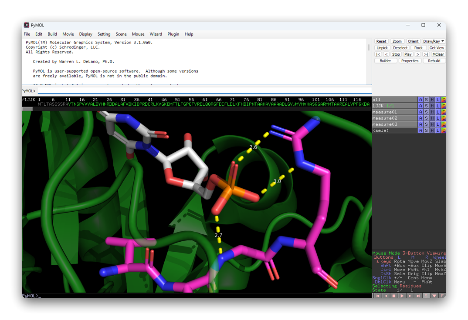The image size is (468, 320).
Task: Click the square stop icon in bottom playback bar
Action: 394,296
